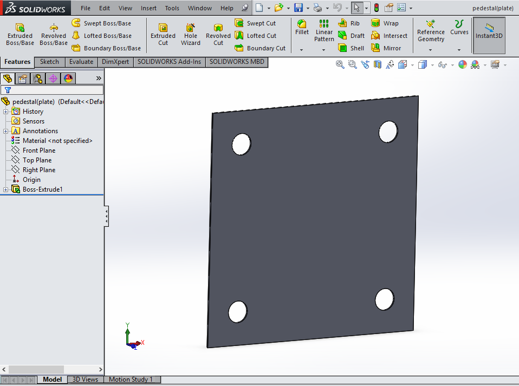
Task: Open Reference Geometry tools
Action: coord(431,31)
